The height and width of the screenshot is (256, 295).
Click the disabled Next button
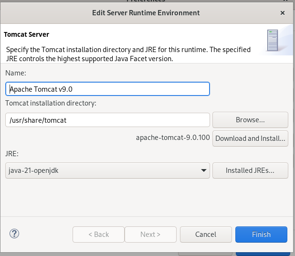point(150,235)
